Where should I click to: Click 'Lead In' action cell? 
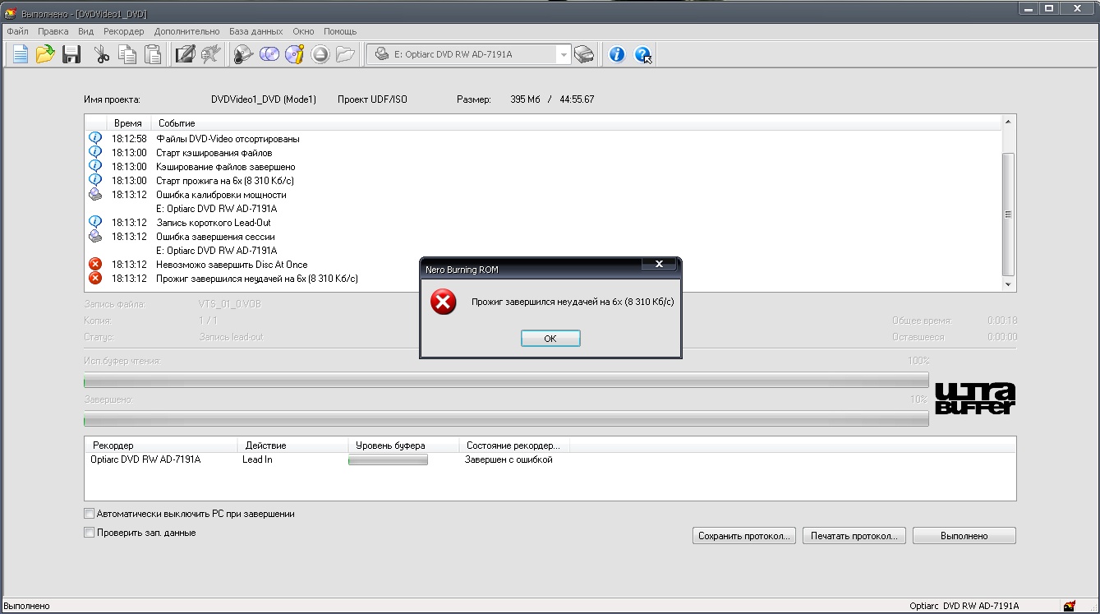pyautogui.click(x=257, y=460)
